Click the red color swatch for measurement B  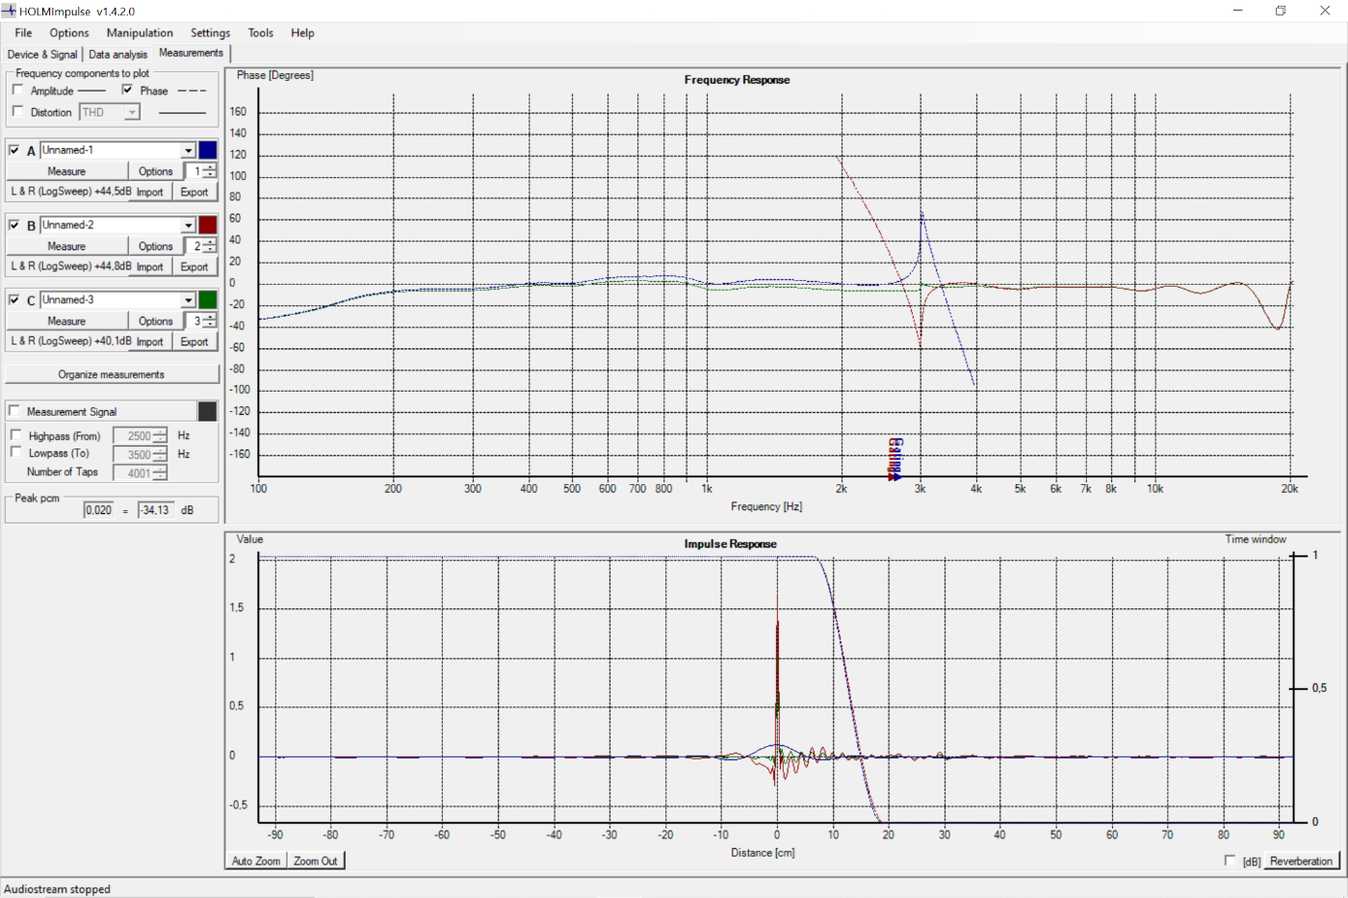(x=208, y=225)
